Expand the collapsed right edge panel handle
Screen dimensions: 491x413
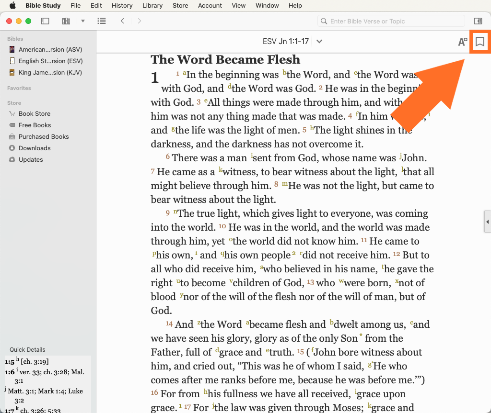click(487, 222)
